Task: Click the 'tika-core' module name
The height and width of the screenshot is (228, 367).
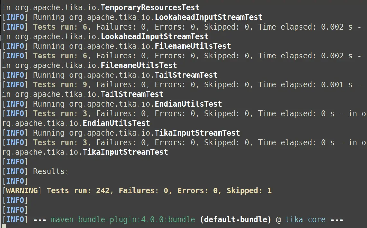Action: pos(305,219)
